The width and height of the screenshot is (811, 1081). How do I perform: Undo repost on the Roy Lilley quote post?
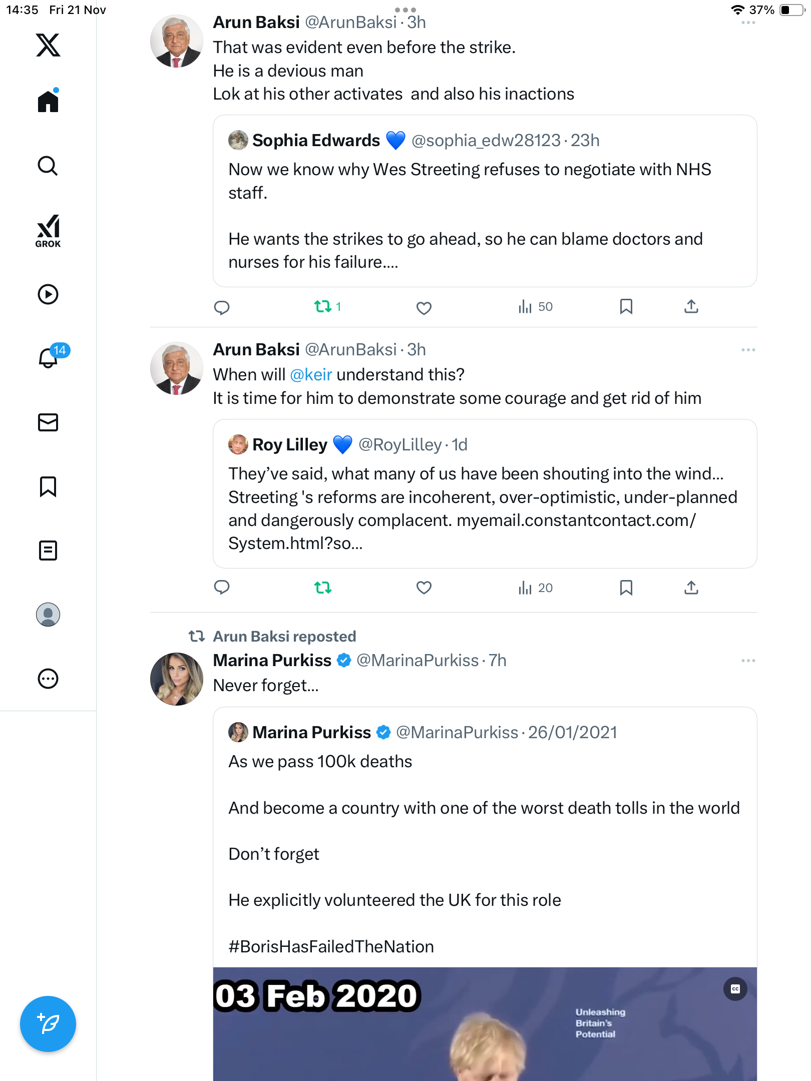[x=323, y=588]
